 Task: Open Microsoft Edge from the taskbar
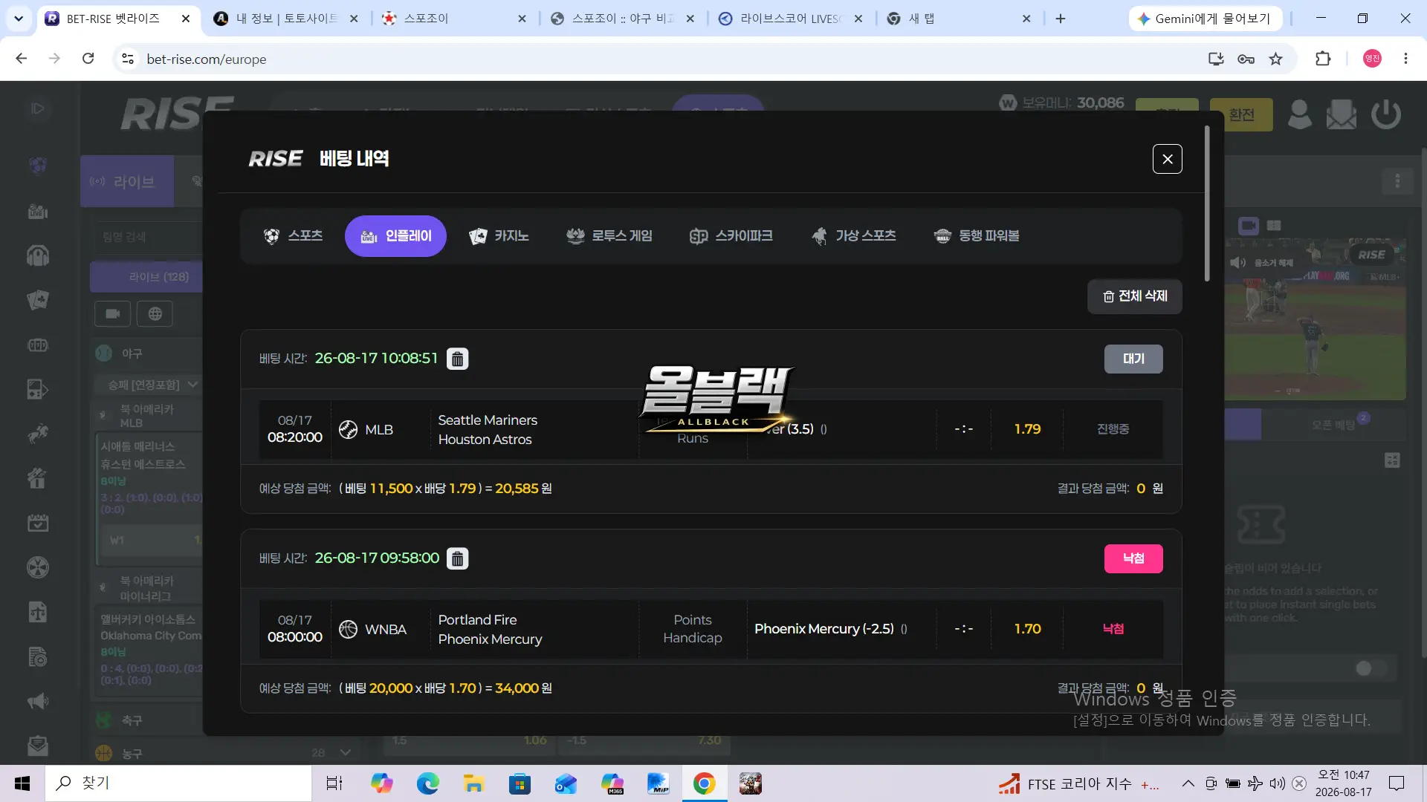click(x=427, y=783)
